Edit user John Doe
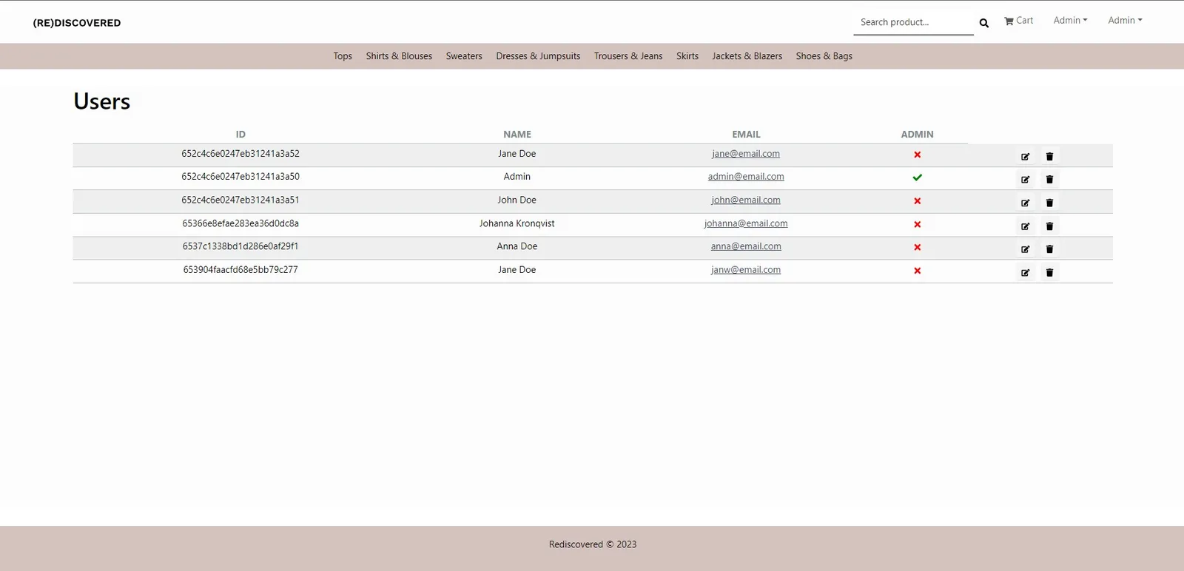The image size is (1184, 571). pyautogui.click(x=1026, y=203)
